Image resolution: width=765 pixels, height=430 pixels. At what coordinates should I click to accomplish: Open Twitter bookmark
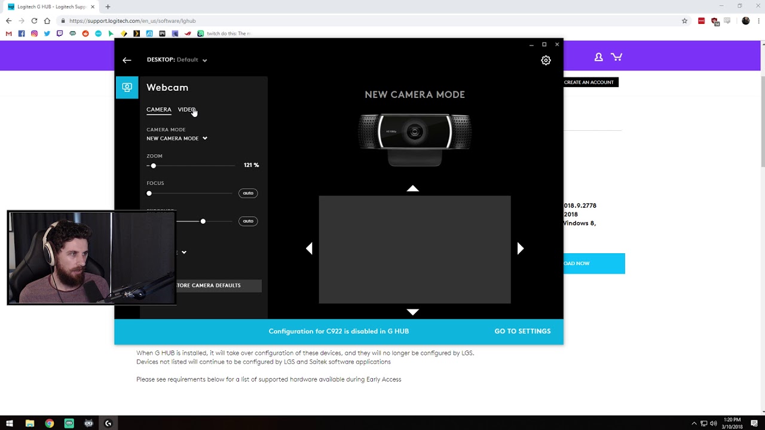pyautogui.click(x=47, y=33)
